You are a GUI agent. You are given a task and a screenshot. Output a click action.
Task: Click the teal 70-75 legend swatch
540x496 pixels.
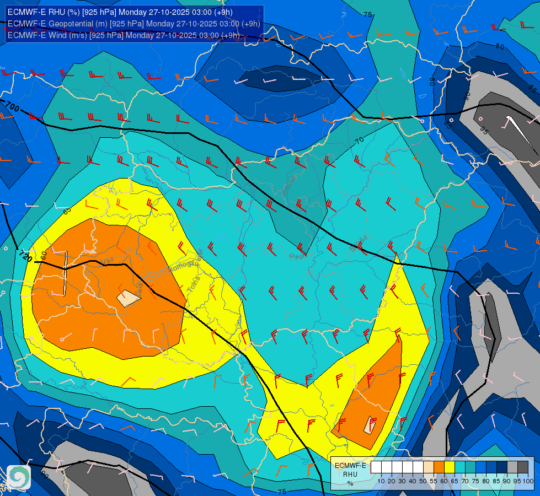pos(471,467)
